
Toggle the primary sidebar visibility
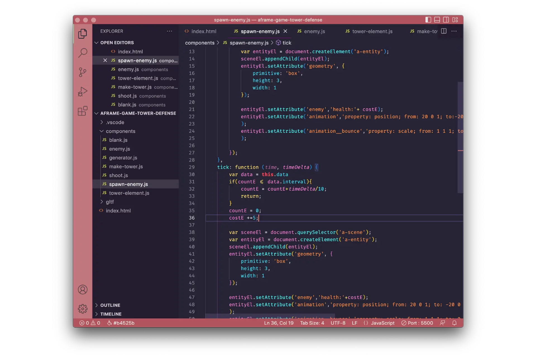[x=428, y=20]
